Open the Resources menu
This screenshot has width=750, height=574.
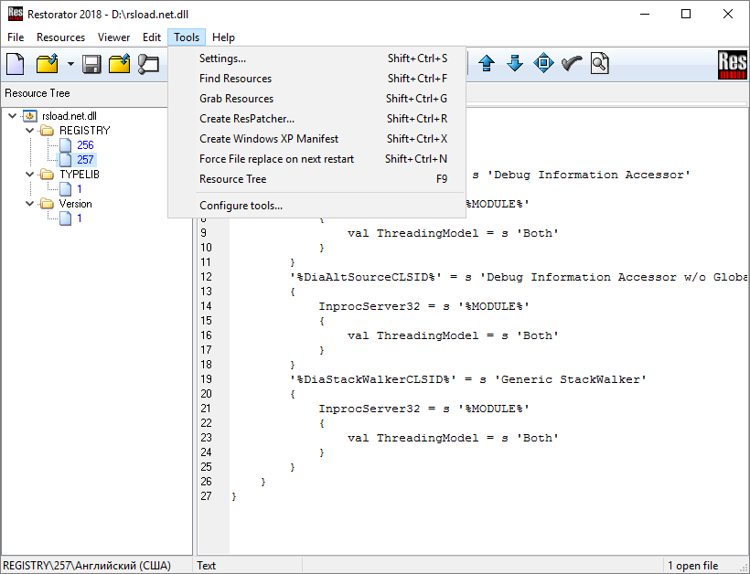coord(60,37)
